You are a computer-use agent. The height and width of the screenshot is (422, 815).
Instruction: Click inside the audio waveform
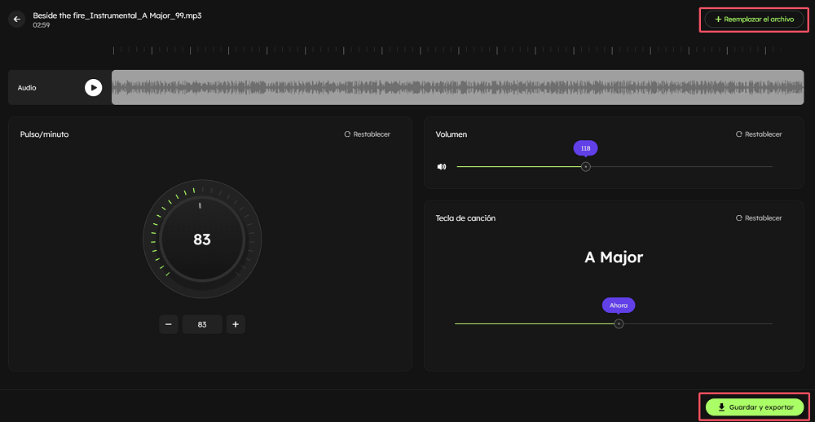[458, 87]
